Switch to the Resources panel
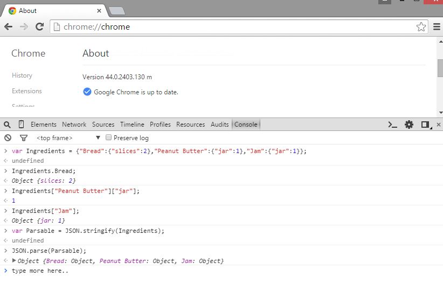The image size is (443, 283). tap(190, 125)
